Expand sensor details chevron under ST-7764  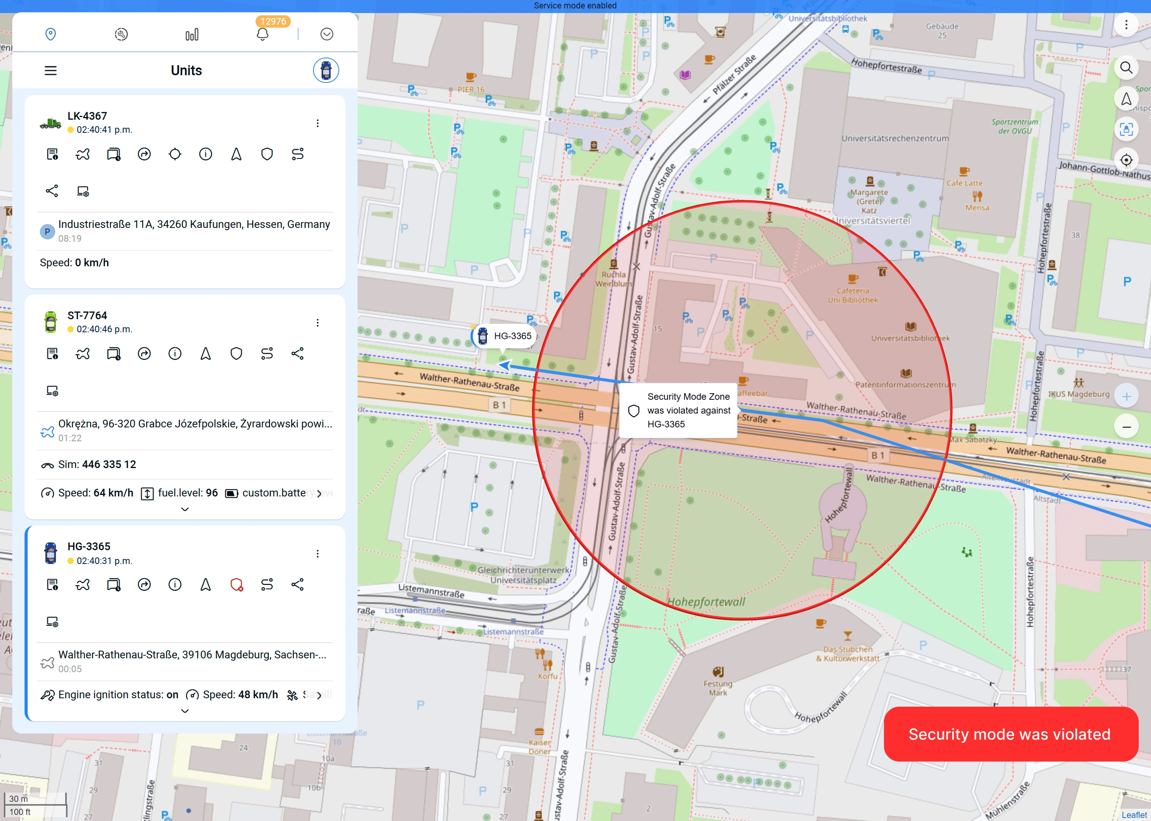point(185,509)
